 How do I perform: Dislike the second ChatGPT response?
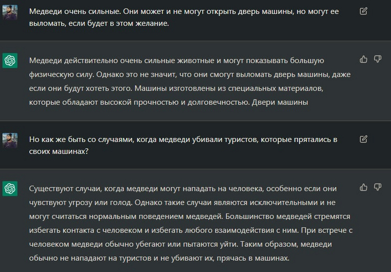coord(377,187)
